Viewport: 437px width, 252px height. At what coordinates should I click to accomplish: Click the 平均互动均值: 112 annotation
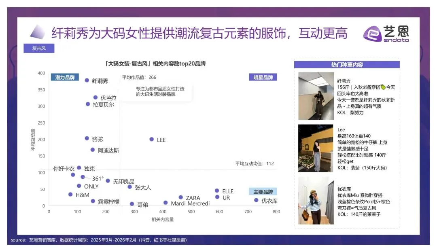pos(255,163)
